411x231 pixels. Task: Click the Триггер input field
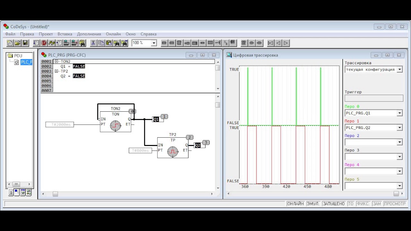374,98
